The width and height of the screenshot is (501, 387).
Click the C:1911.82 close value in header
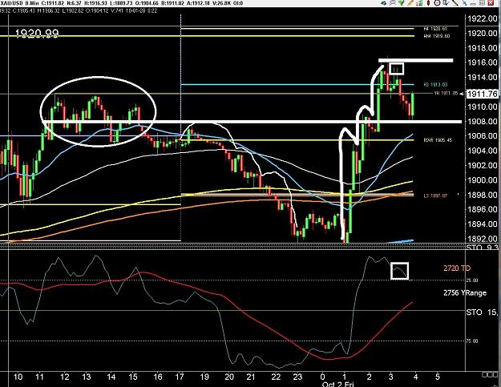(52, 3)
